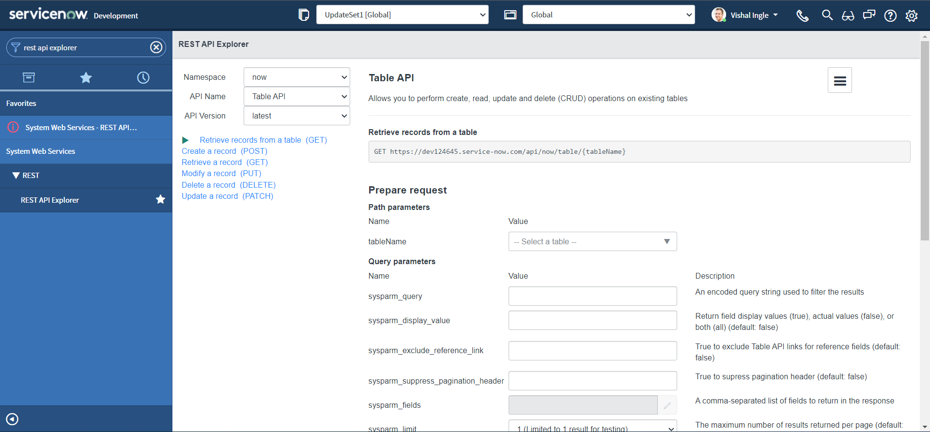Open the global search magnifier icon
Viewport: 930px width, 432px height.
pyautogui.click(x=827, y=15)
